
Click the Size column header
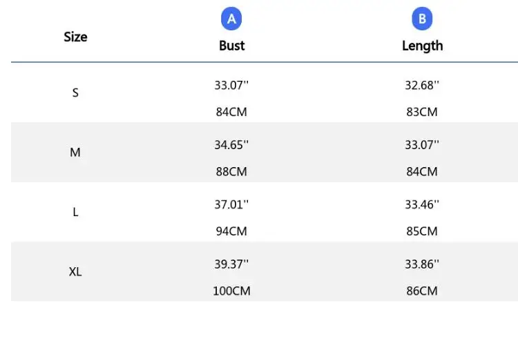(75, 37)
